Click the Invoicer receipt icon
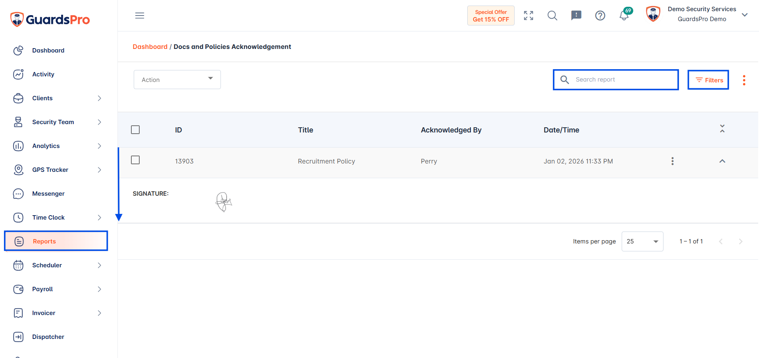The height and width of the screenshot is (358, 759). (18, 313)
